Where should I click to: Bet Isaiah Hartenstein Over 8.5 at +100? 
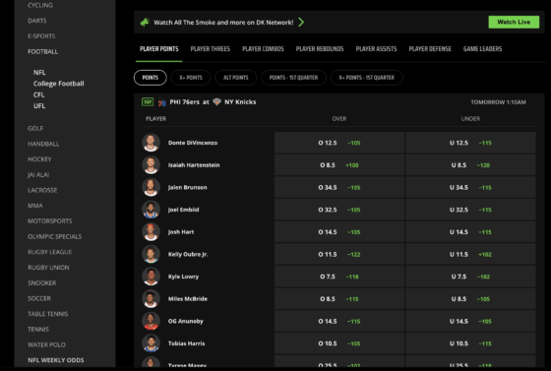pos(339,165)
